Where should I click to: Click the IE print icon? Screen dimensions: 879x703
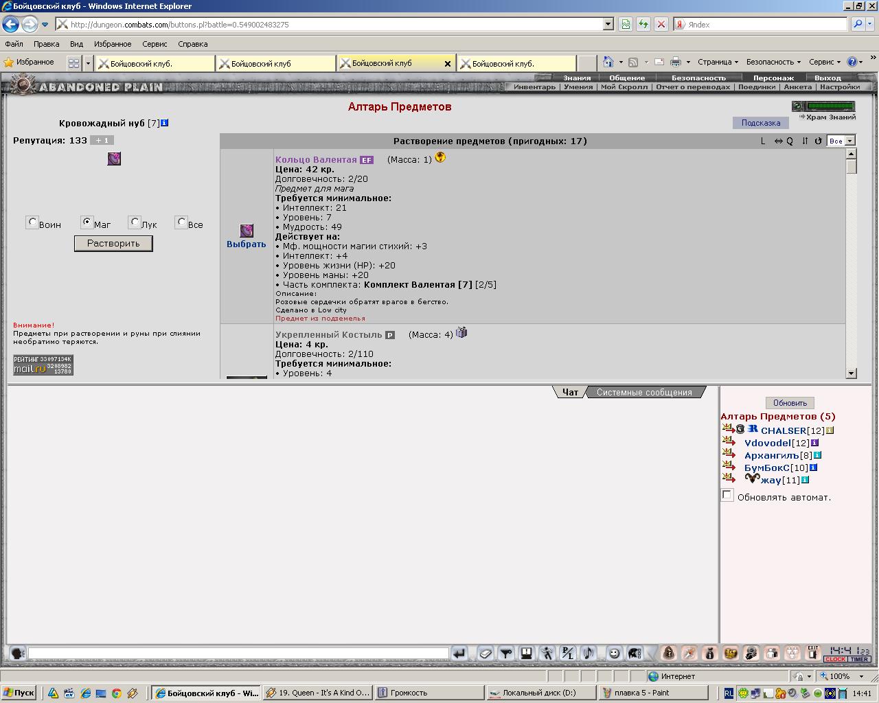676,62
